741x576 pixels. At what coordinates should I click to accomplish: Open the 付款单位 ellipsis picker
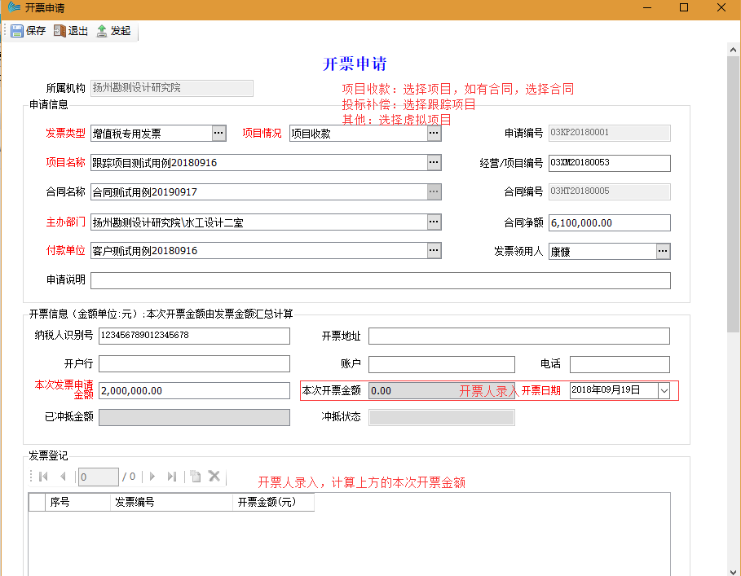tap(434, 250)
